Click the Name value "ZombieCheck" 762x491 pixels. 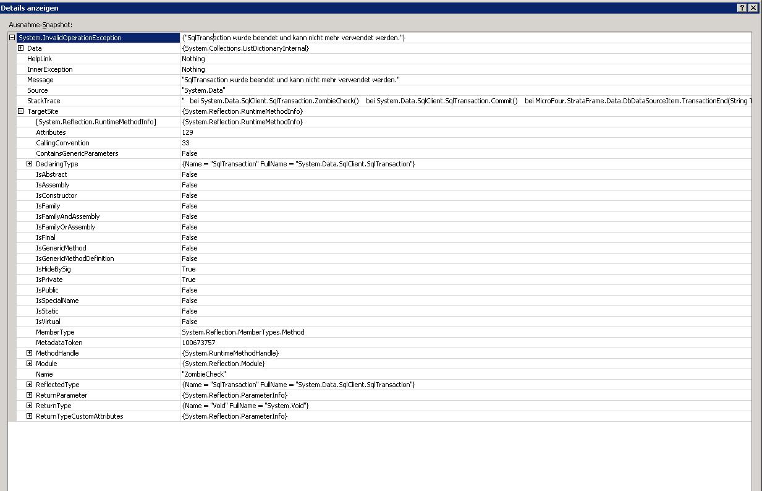(x=204, y=374)
